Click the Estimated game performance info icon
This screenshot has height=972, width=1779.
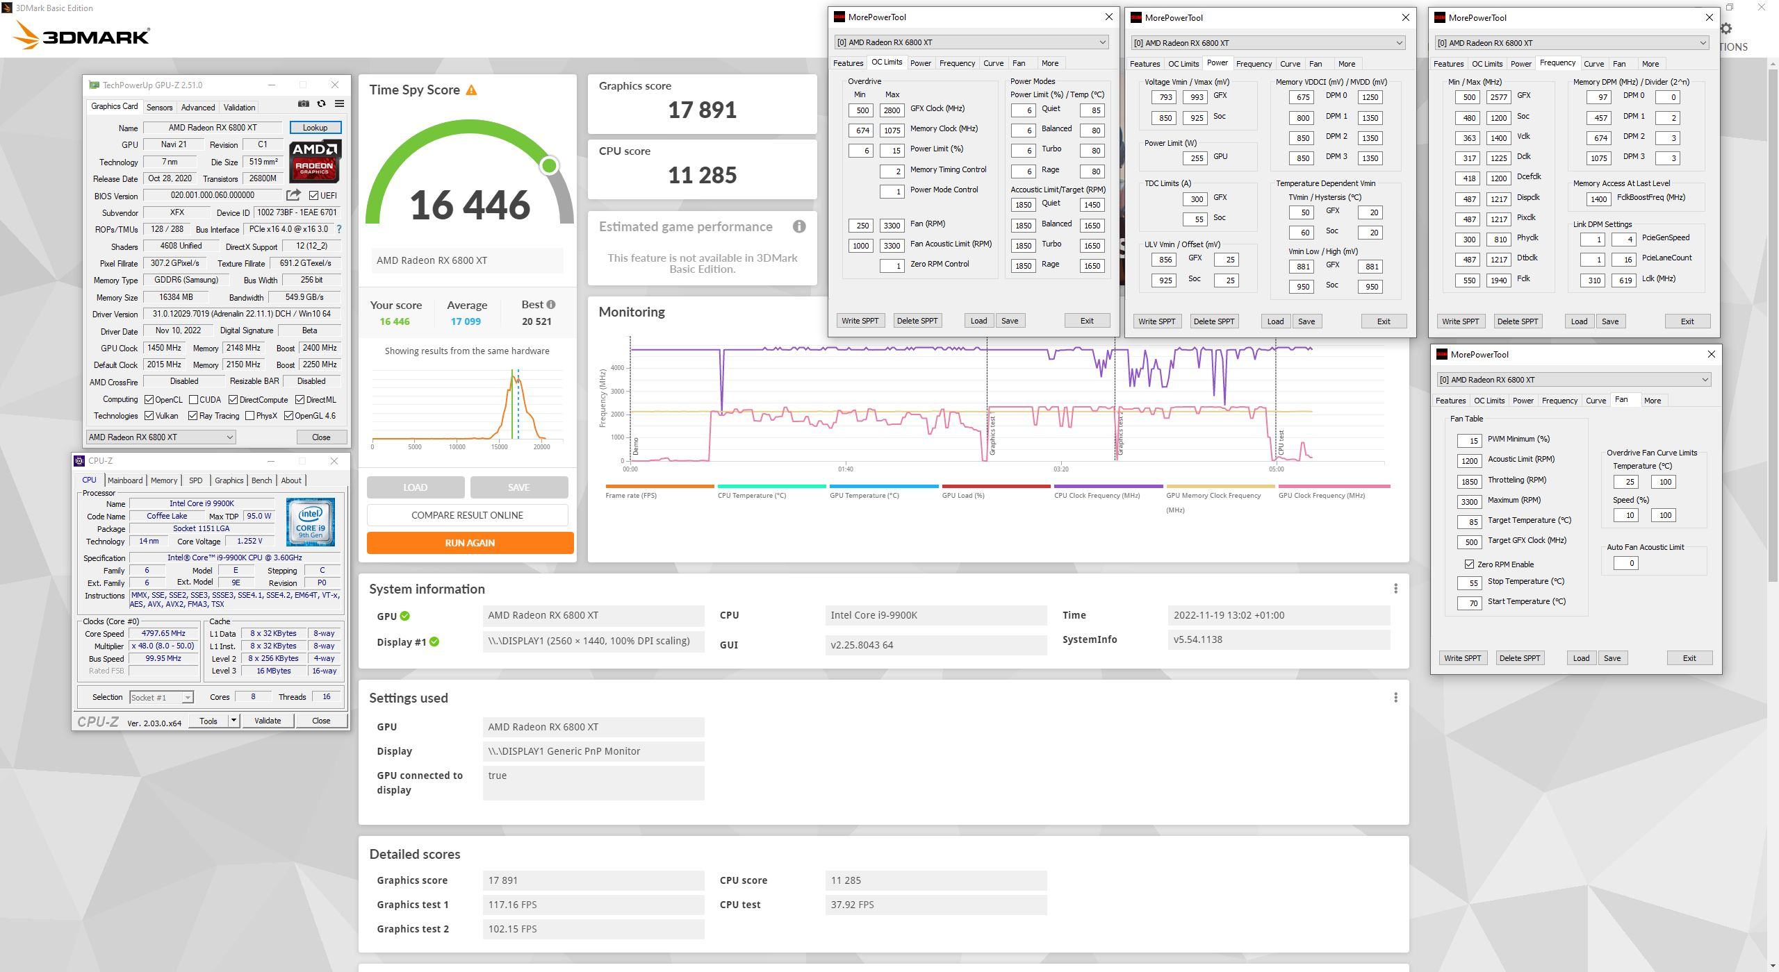click(x=799, y=226)
